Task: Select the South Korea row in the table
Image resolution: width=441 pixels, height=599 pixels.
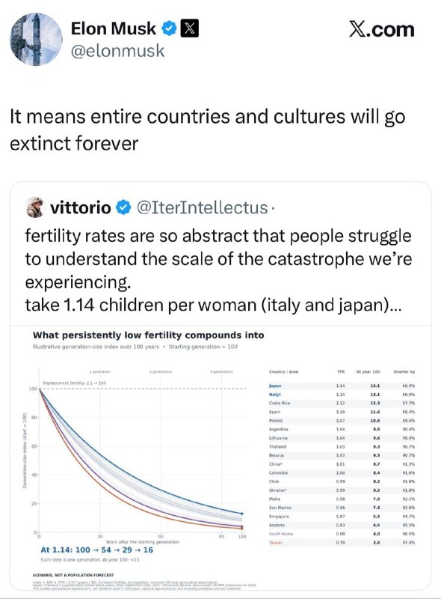Action: point(342,534)
